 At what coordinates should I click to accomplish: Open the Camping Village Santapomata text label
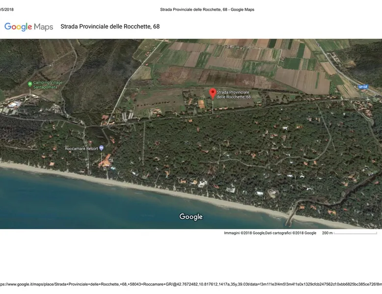[48, 84]
